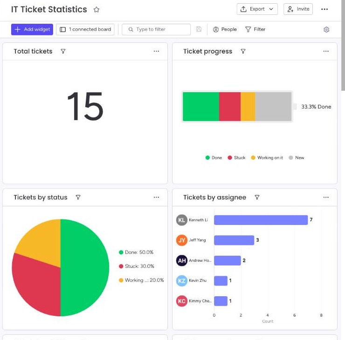Toggle the New legend item
This screenshot has height=340, width=345.
(x=297, y=158)
